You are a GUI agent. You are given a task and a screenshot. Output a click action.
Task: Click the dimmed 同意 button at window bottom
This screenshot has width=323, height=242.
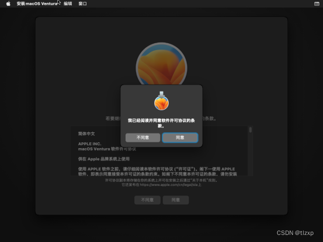coord(176,200)
